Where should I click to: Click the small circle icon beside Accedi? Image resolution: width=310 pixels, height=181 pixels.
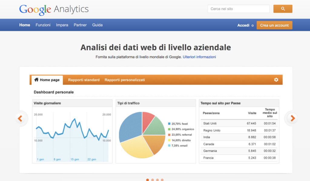252,25
